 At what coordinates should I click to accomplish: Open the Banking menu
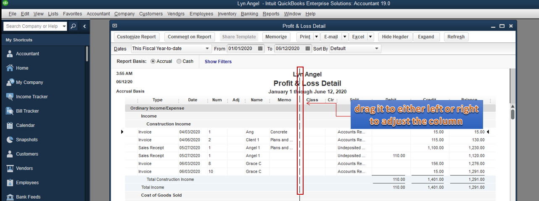click(249, 14)
